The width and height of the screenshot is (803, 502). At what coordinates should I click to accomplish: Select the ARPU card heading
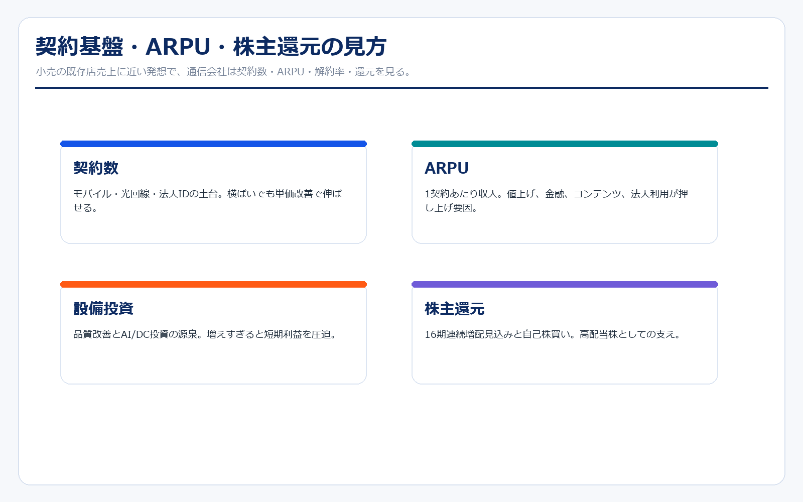[447, 168]
